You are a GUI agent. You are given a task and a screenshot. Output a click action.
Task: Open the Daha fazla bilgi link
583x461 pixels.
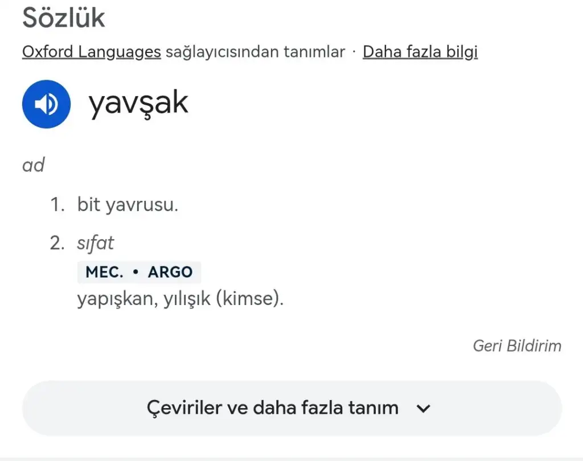coord(420,52)
